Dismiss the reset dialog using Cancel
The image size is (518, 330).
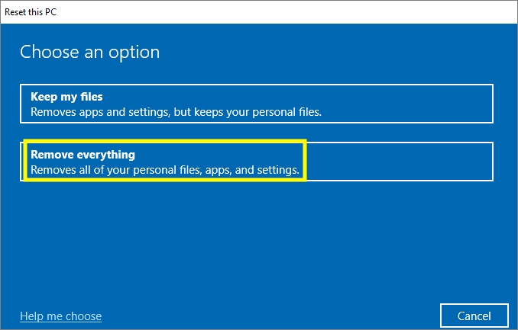pos(474,316)
